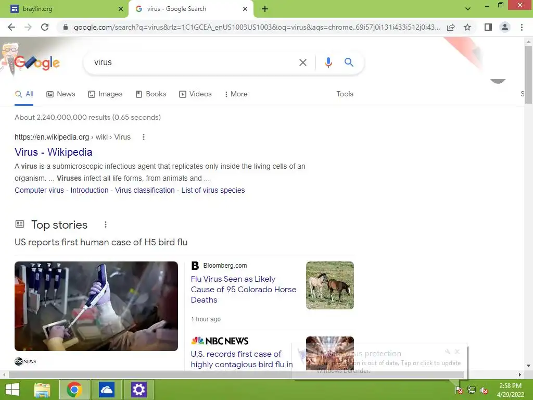
Task: Click the address bar URL
Action: (x=257, y=27)
